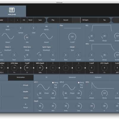Click the LFO-2 Depth knob

[x=79, y=93]
